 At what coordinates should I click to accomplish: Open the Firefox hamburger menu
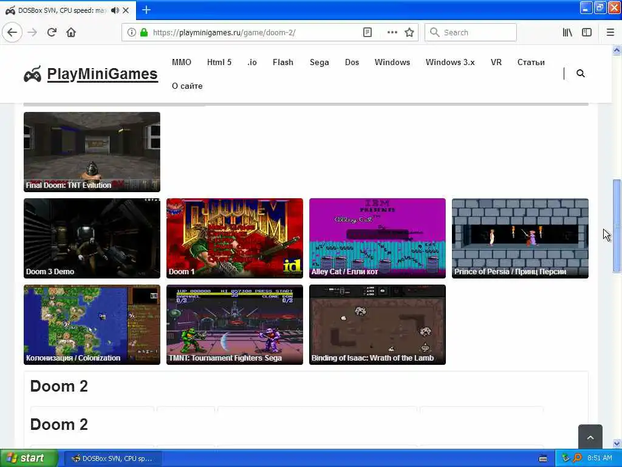coord(610,33)
